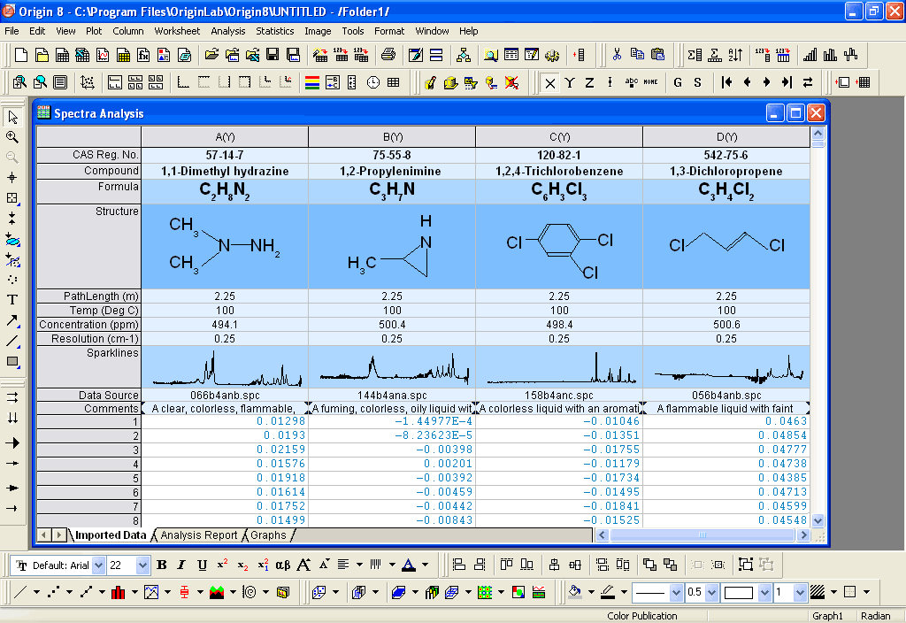The width and height of the screenshot is (906, 623).
Task: Select the zoom in magnifier tool
Action: (12, 137)
